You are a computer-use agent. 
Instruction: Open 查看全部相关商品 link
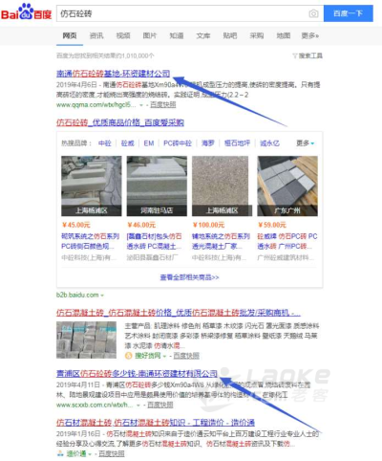tap(189, 277)
